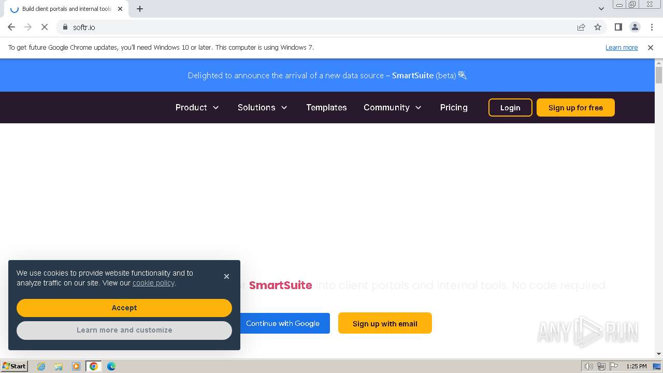Viewport: 663px width, 373px height.
Task: Click Sign up for free
Action: click(575, 107)
